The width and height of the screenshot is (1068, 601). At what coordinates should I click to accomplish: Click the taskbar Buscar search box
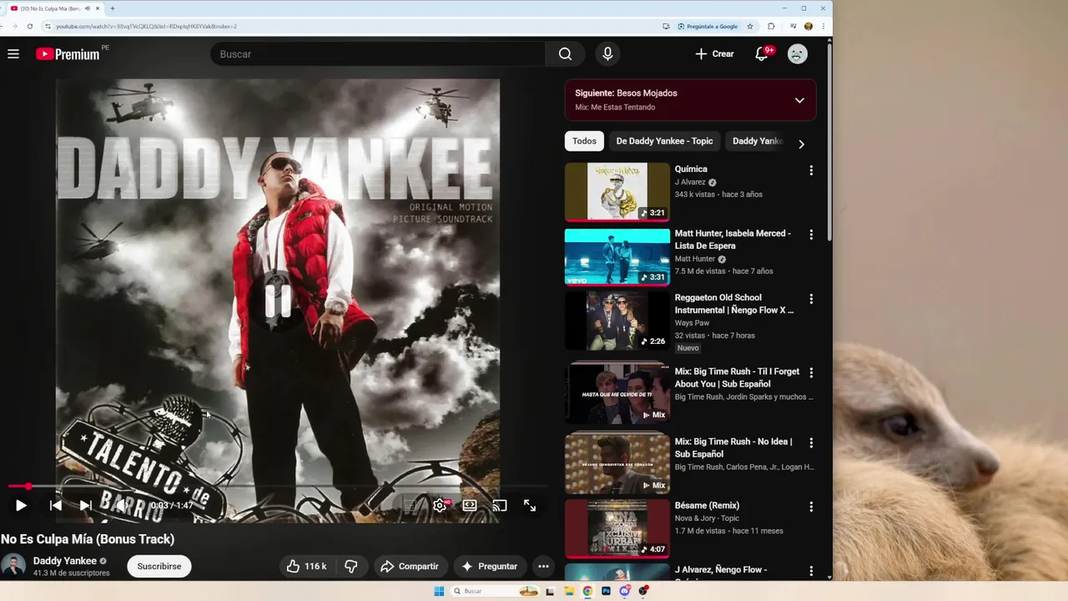point(494,591)
